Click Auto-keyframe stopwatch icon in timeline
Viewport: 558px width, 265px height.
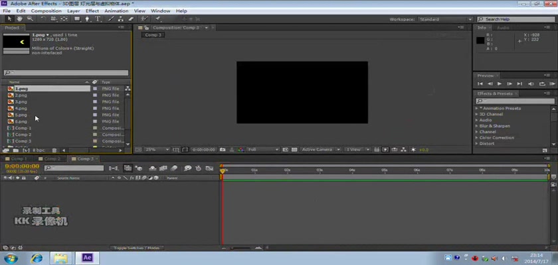[x=198, y=168]
